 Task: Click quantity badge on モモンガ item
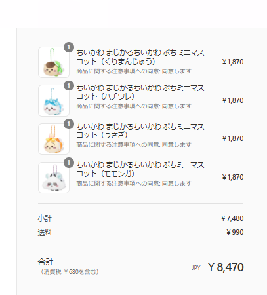69,163
